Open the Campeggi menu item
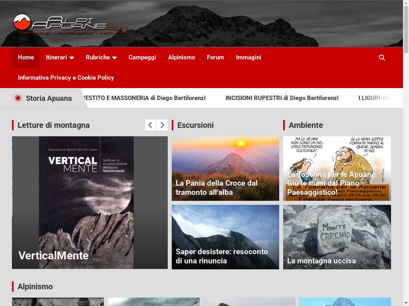The image size is (409, 306). (142, 57)
